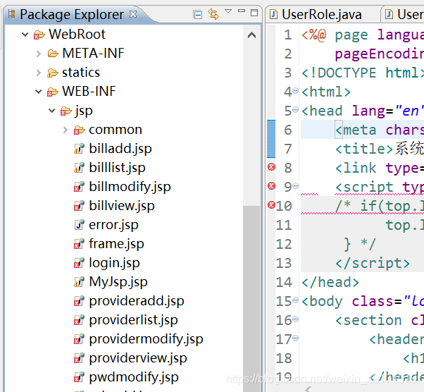Select MyJsp.jsp file name
Image resolution: width=424 pixels, height=392 pixels.
(118, 282)
